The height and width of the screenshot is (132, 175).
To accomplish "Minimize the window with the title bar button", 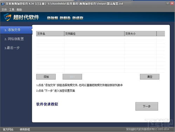I will pos(168,4).
